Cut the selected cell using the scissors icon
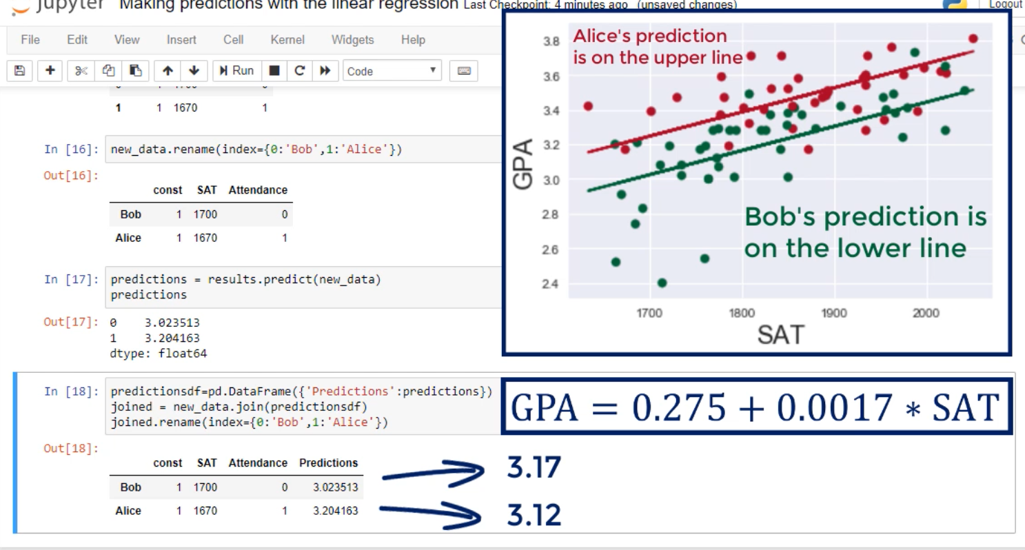 [x=81, y=70]
